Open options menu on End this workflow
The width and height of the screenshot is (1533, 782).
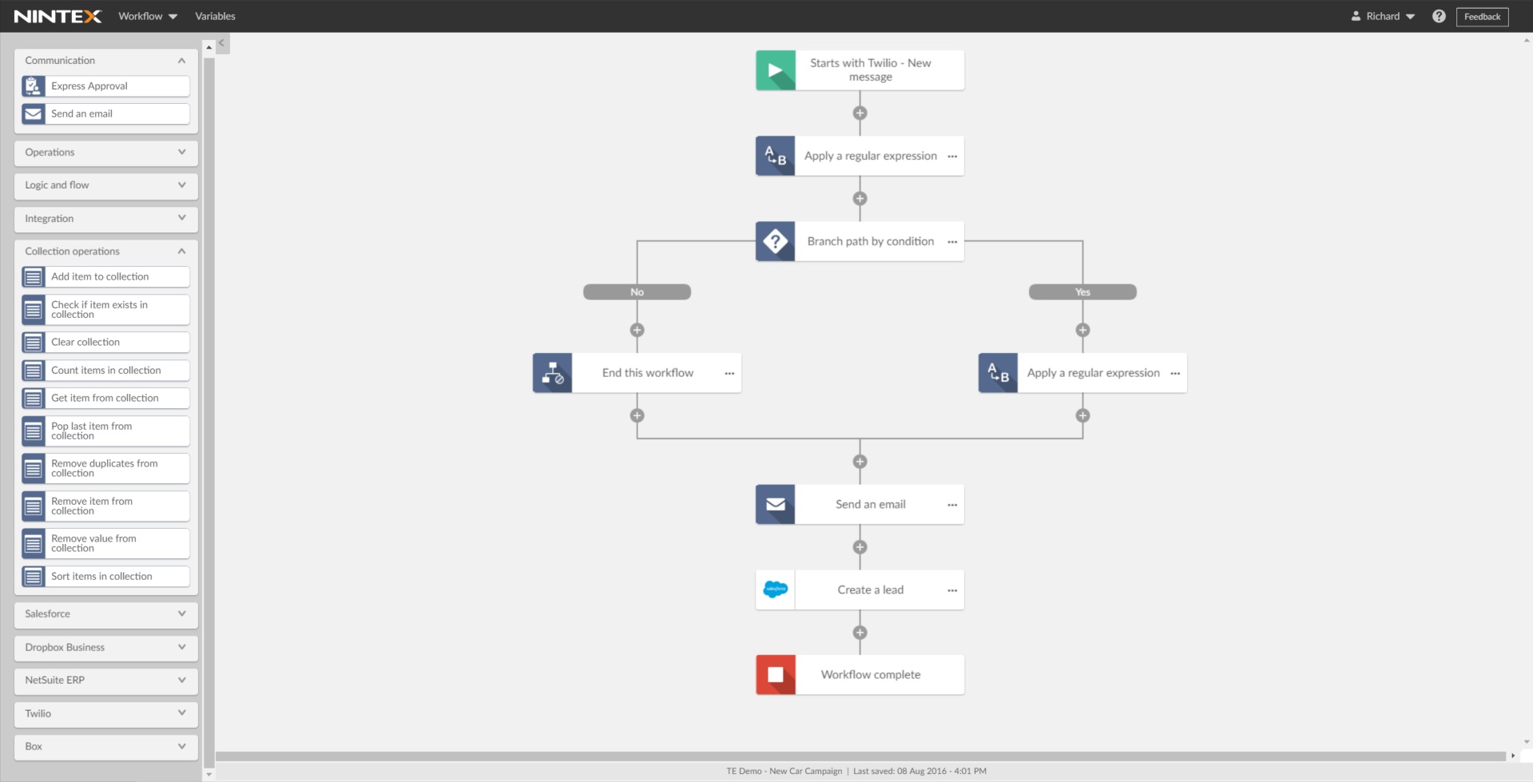click(x=729, y=374)
